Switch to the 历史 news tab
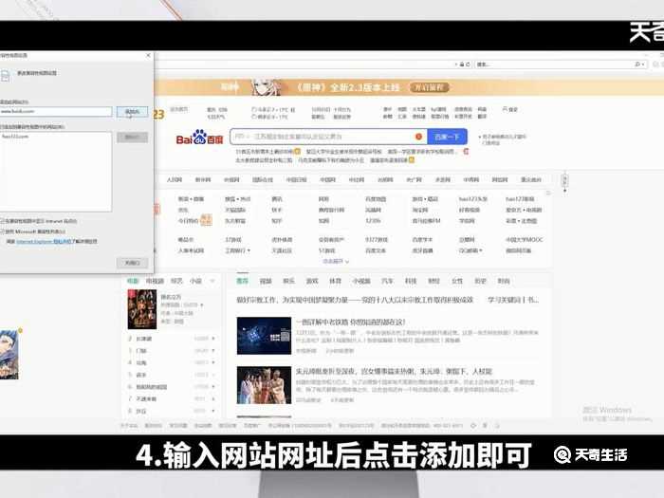This screenshot has height=498, width=664. 480,281
